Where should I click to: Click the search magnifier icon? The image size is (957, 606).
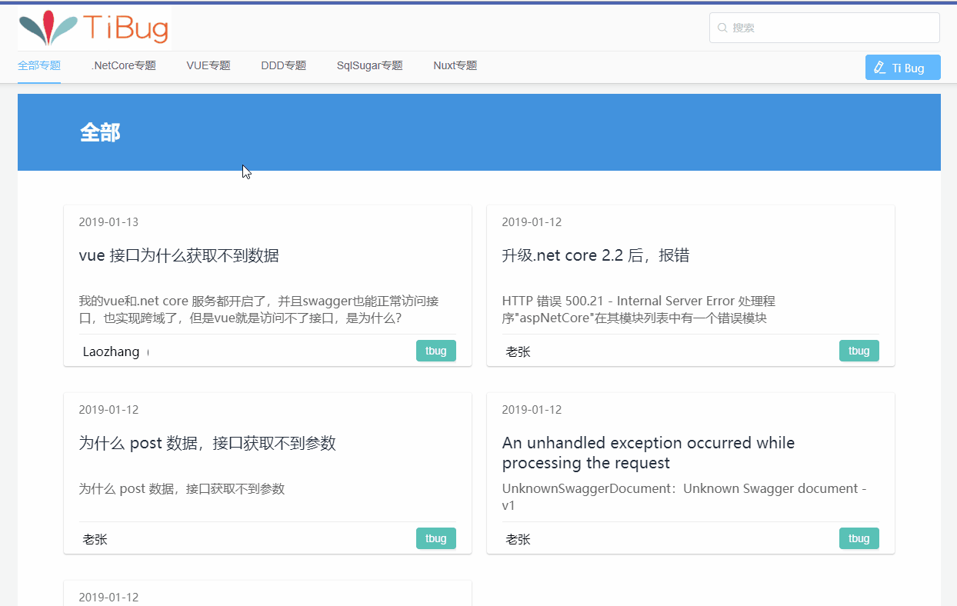click(722, 28)
